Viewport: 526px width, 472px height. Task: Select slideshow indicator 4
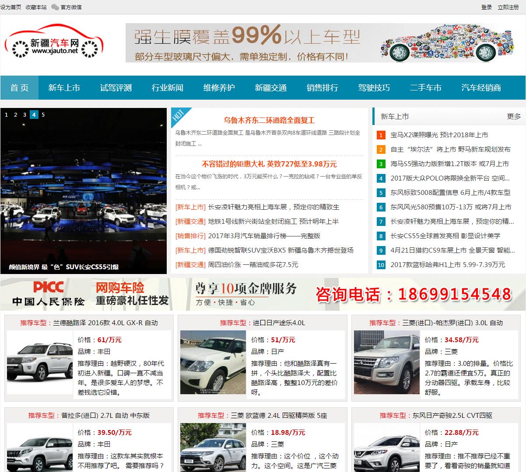(34, 115)
